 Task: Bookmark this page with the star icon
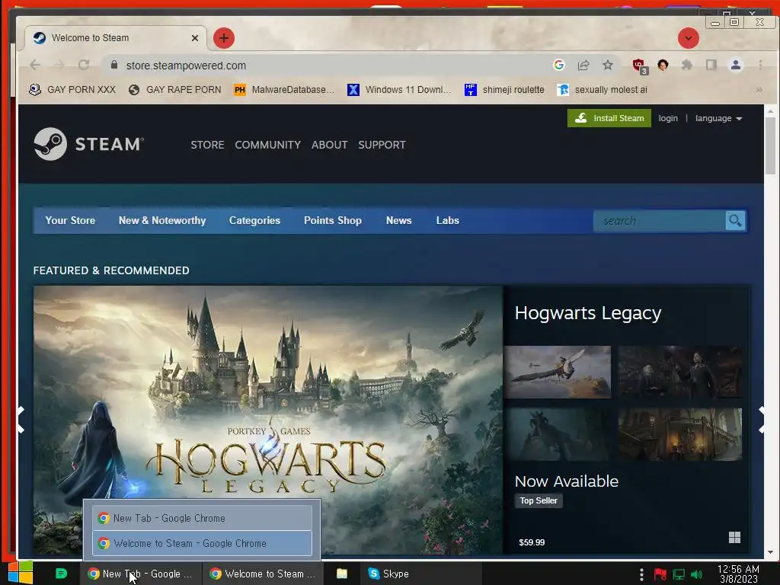coord(607,65)
